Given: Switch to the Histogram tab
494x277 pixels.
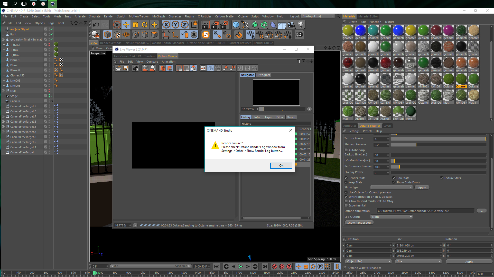Looking at the screenshot, I should click(263, 75).
